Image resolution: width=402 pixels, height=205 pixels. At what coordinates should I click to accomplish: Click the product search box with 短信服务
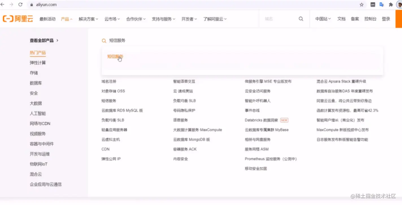242,41
